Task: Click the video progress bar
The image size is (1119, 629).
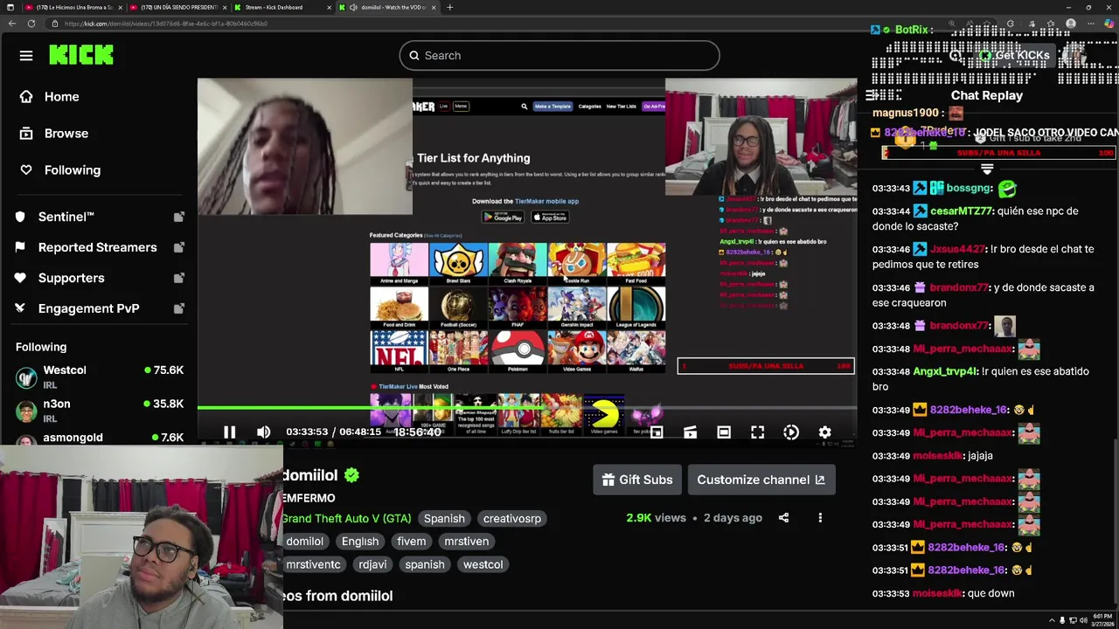Action: click(x=526, y=407)
